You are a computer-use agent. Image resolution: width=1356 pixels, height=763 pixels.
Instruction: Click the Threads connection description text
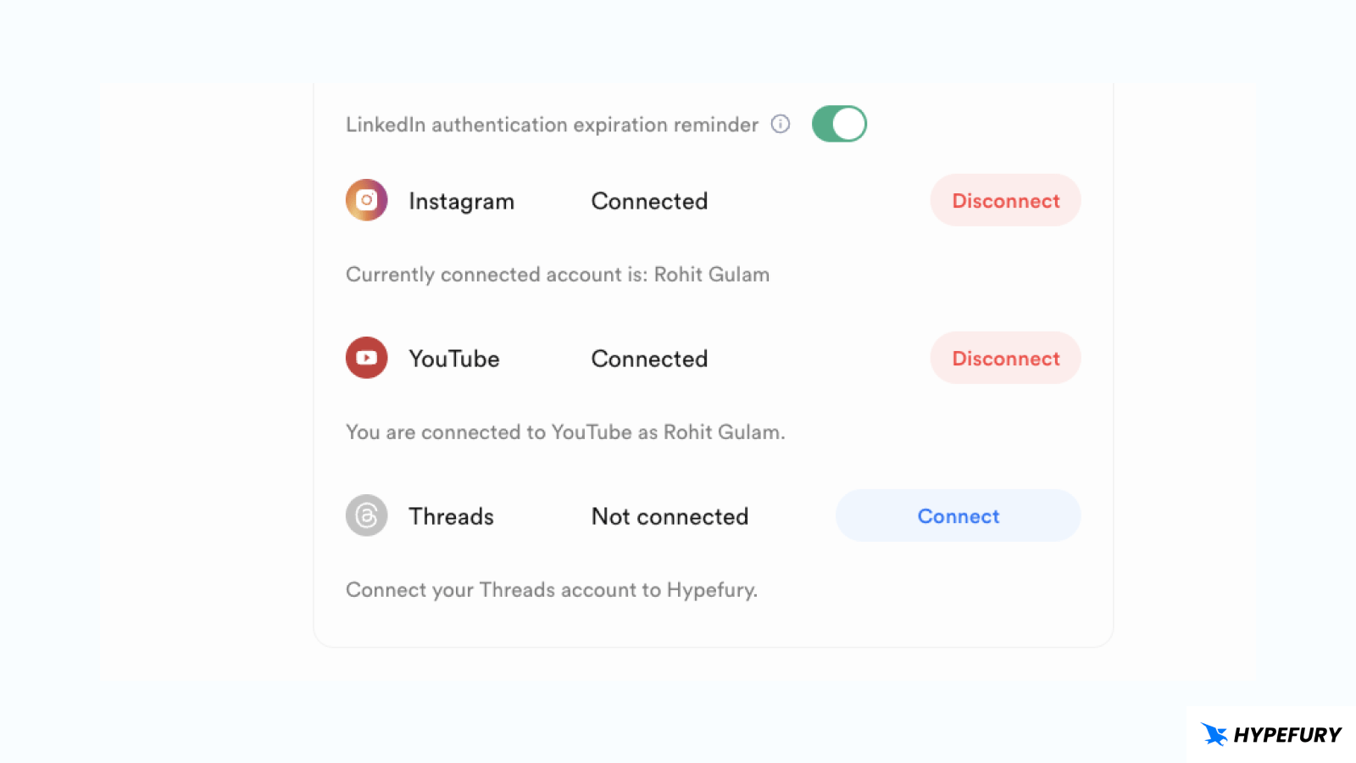(x=552, y=589)
